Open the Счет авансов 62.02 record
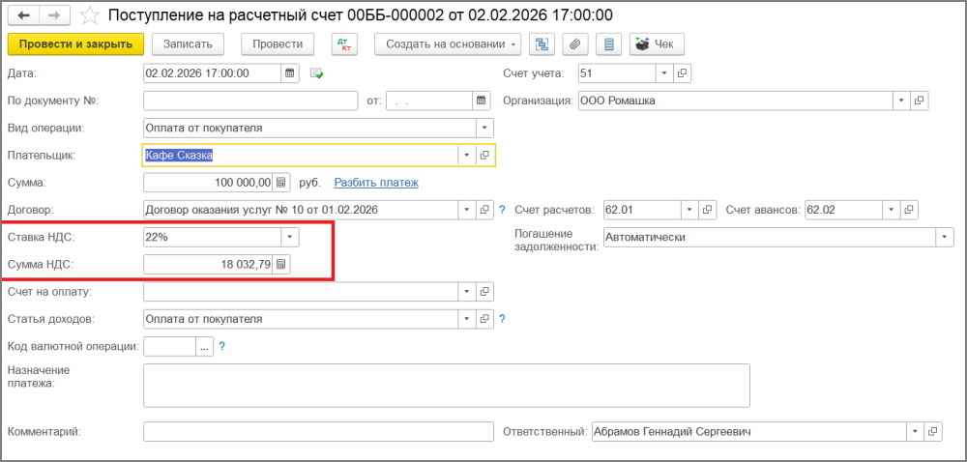This screenshot has width=967, height=462. point(909,210)
